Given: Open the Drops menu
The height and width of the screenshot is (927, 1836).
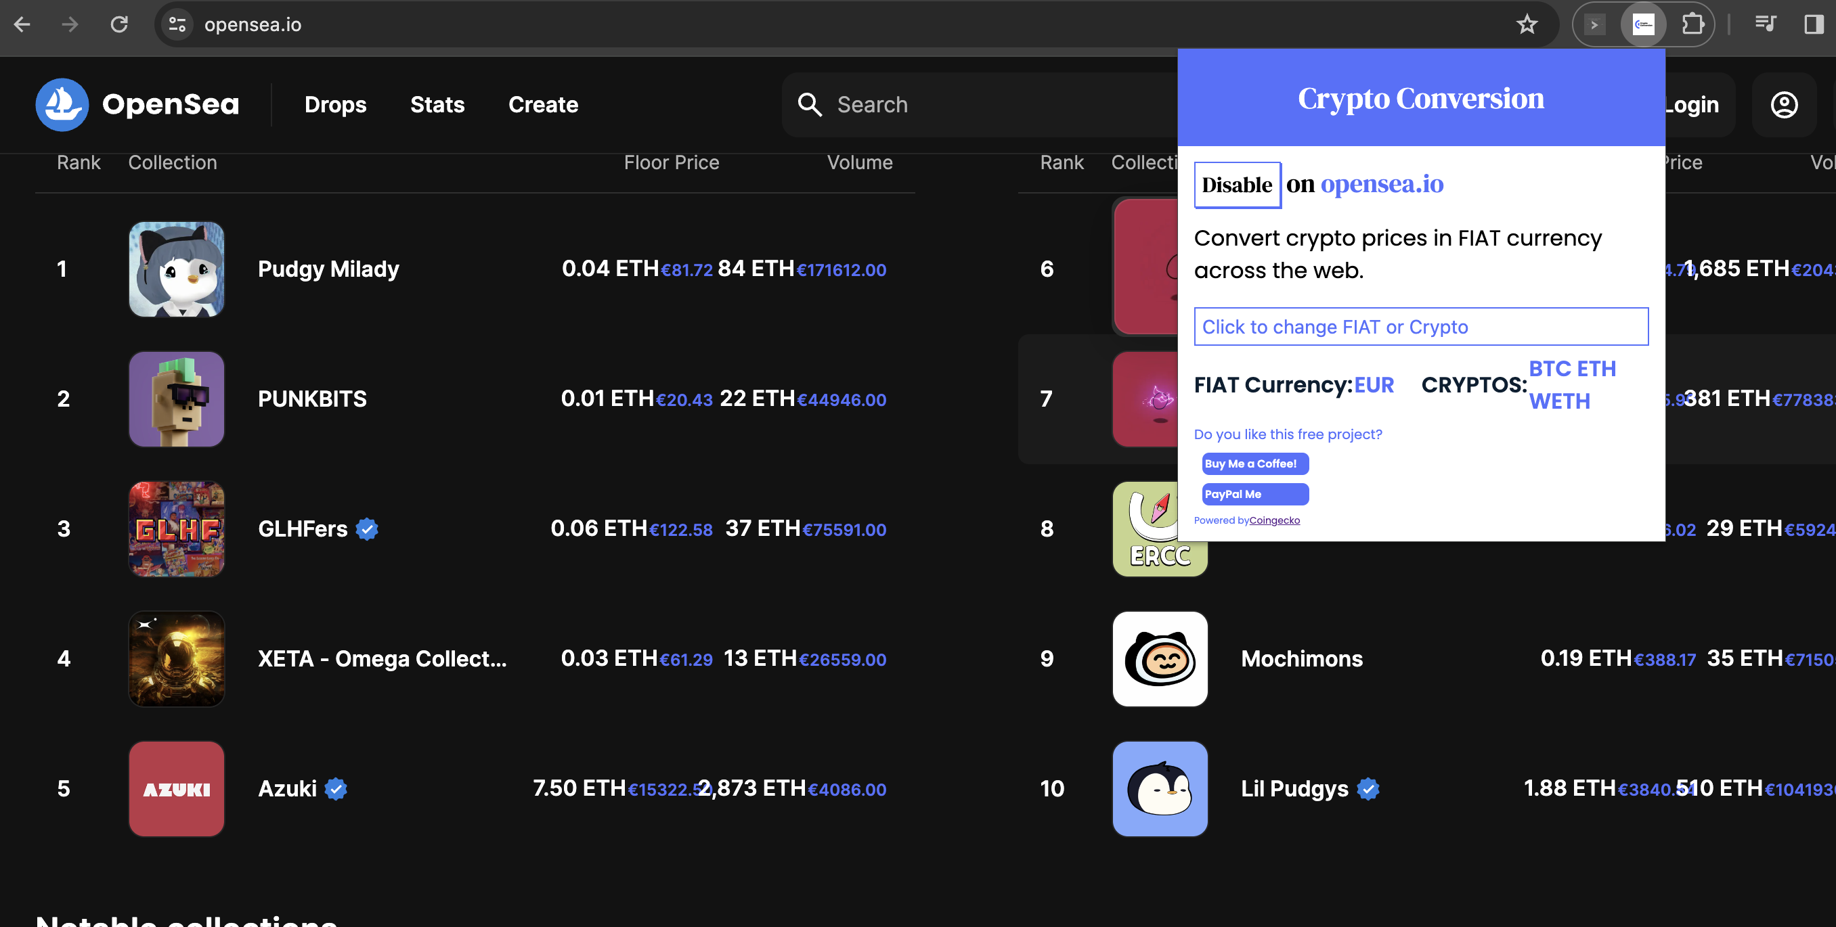Looking at the screenshot, I should pyautogui.click(x=335, y=104).
